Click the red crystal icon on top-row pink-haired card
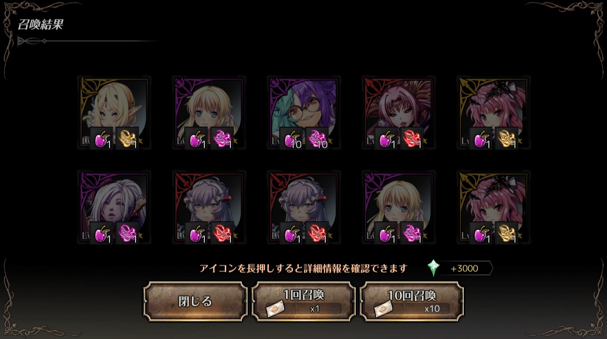Screen dimensions: 607x339 (x=412, y=139)
